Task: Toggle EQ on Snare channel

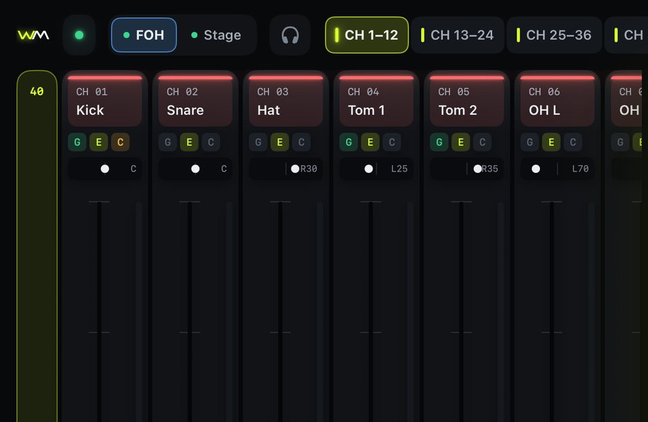Action: (189, 142)
